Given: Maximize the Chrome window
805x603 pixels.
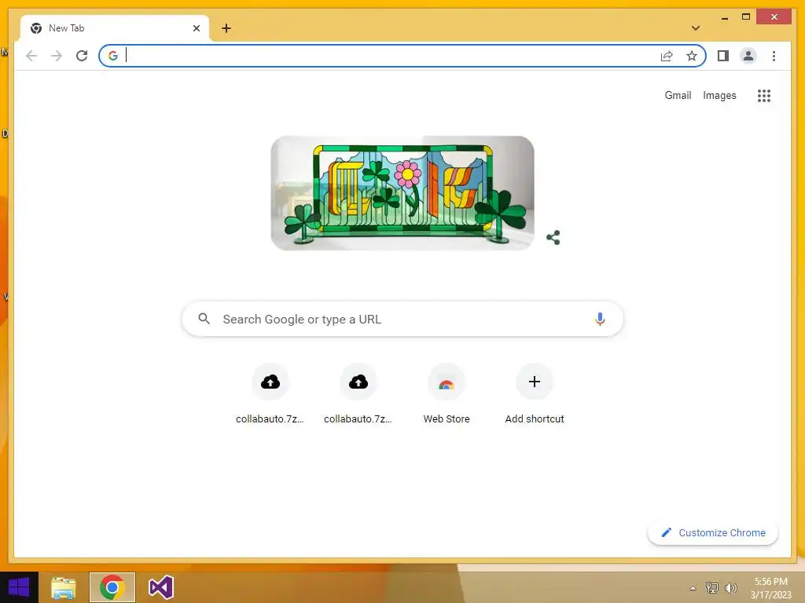Looking at the screenshot, I should pyautogui.click(x=746, y=17).
